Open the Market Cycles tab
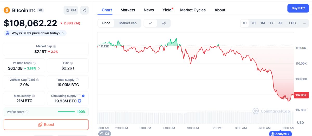This screenshot has width=312, height=136. [x=193, y=10]
